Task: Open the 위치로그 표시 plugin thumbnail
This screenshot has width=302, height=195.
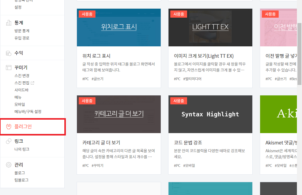Action: (x=119, y=27)
